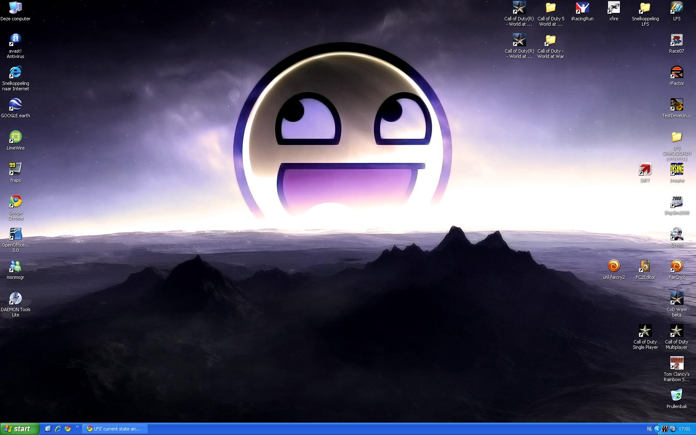Expand hidden system tray icons
This screenshot has width=696, height=435.
[657, 429]
